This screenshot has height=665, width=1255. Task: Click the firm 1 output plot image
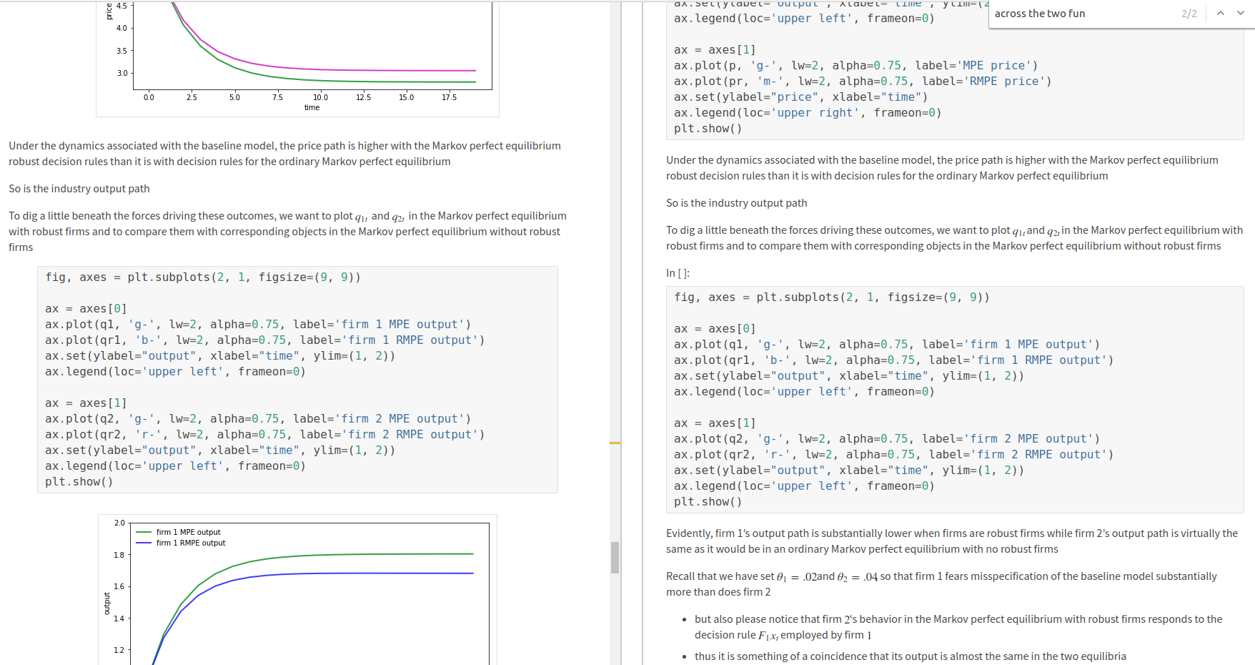click(297, 593)
